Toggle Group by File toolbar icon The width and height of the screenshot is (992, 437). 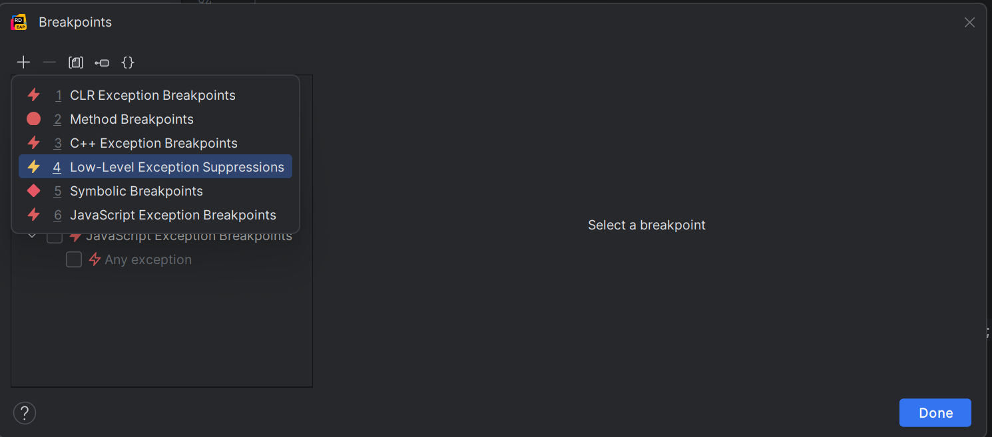point(76,63)
